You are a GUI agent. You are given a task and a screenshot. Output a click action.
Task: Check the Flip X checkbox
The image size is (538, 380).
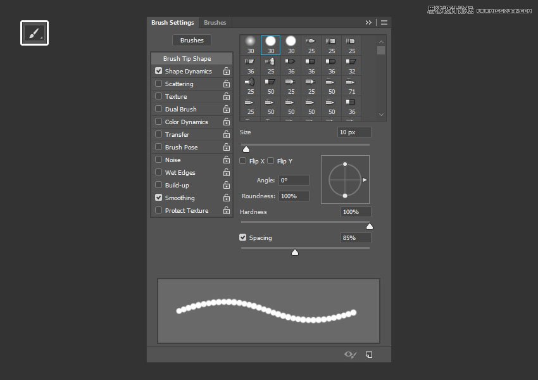(x=243, y=161)
